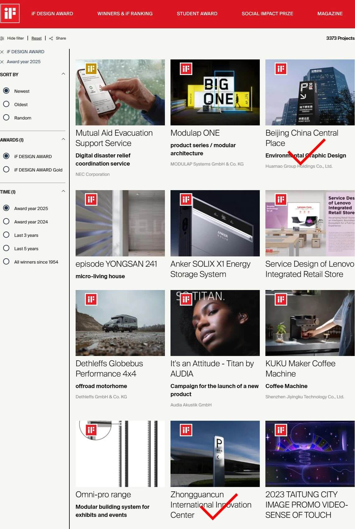Open the WINNERS & iF RANKING menu
Image resolution: width=355 pixels, height=529 pixels.
(125, 14)
